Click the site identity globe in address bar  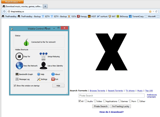9,11
